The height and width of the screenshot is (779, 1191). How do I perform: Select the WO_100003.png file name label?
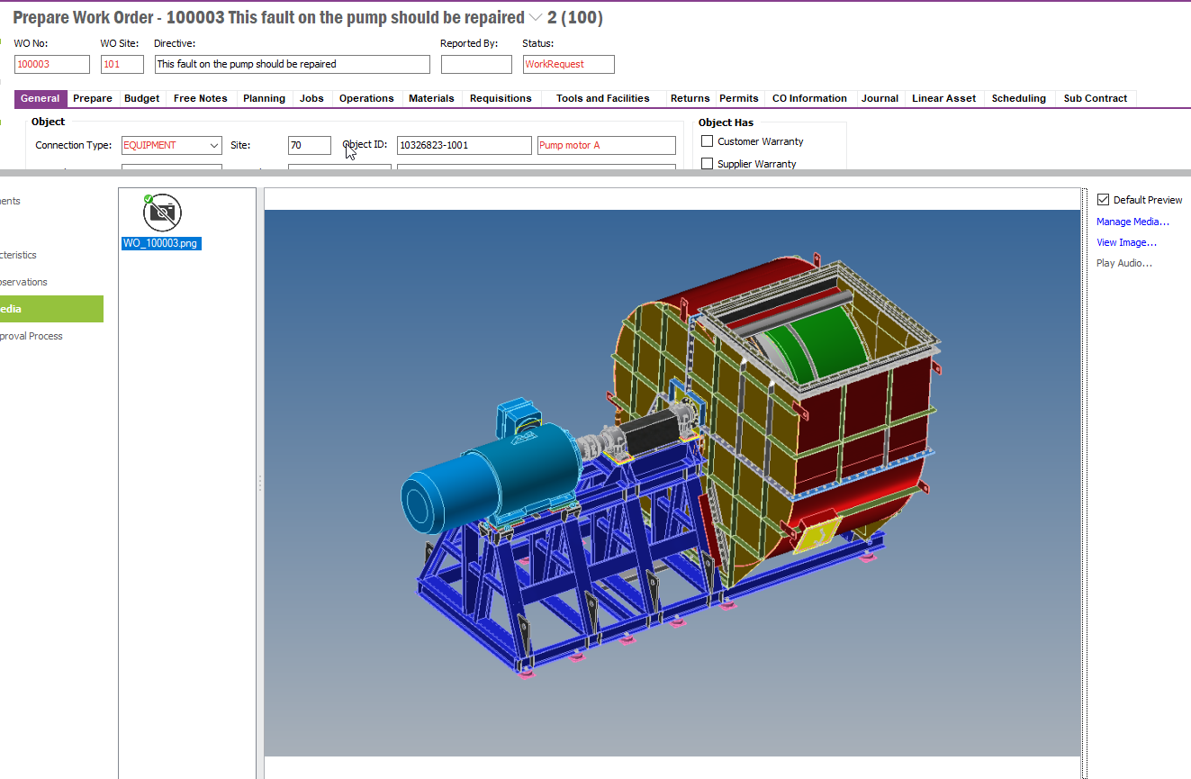pyautogui.click(x=160, y=243)
